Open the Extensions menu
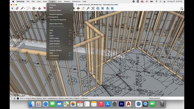 76,2
